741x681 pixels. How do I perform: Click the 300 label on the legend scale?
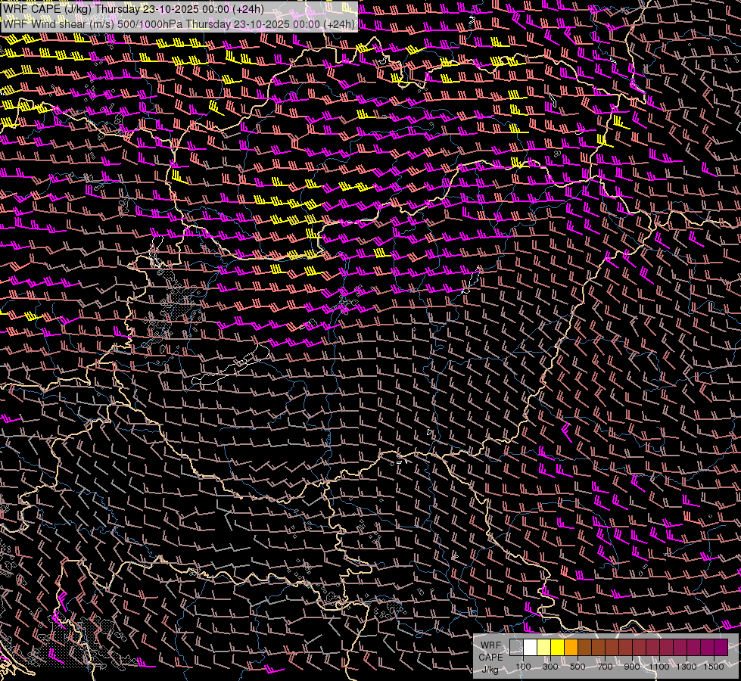550,667
